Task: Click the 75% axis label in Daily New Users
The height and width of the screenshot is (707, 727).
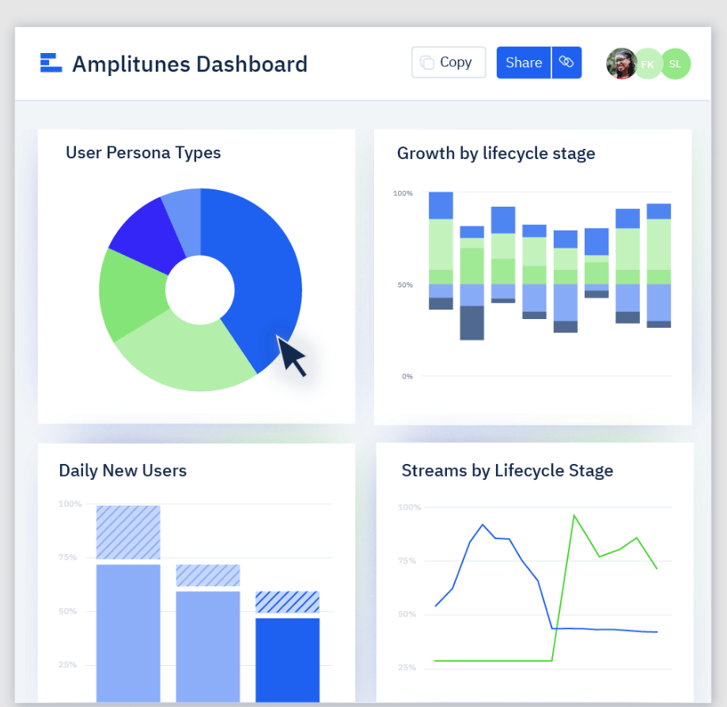Action: (x=68, y=557)
